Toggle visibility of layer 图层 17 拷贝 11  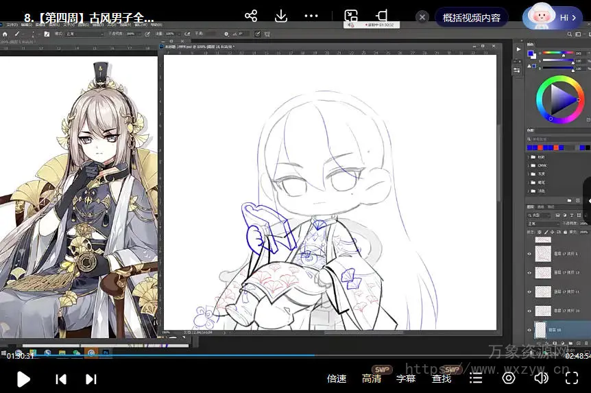529,291
